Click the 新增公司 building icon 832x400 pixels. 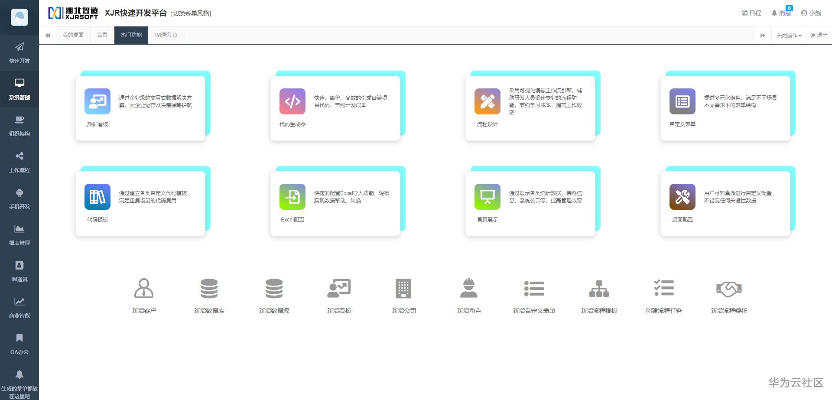coord(403,289)
